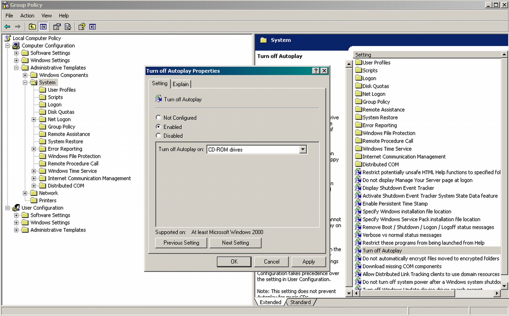Screen dimensions: 509x316
Task: Click the Show/Hide Action Pane toolbar icon
Action: [x=92, y=27]
